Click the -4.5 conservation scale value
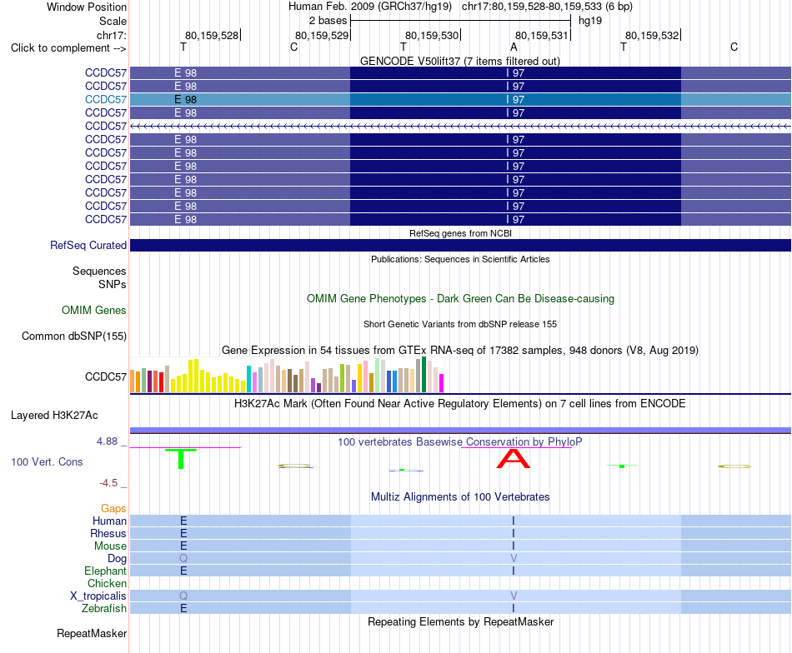 (x=108, y=483)
